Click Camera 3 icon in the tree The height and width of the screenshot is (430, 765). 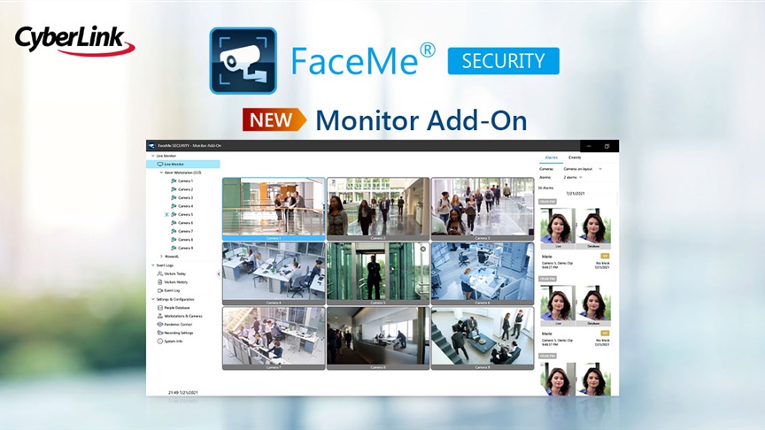[174, 197]
